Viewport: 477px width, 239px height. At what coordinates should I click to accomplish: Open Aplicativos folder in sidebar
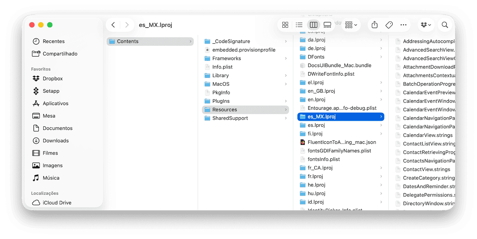pyautogui.click(x=51, y=104)
